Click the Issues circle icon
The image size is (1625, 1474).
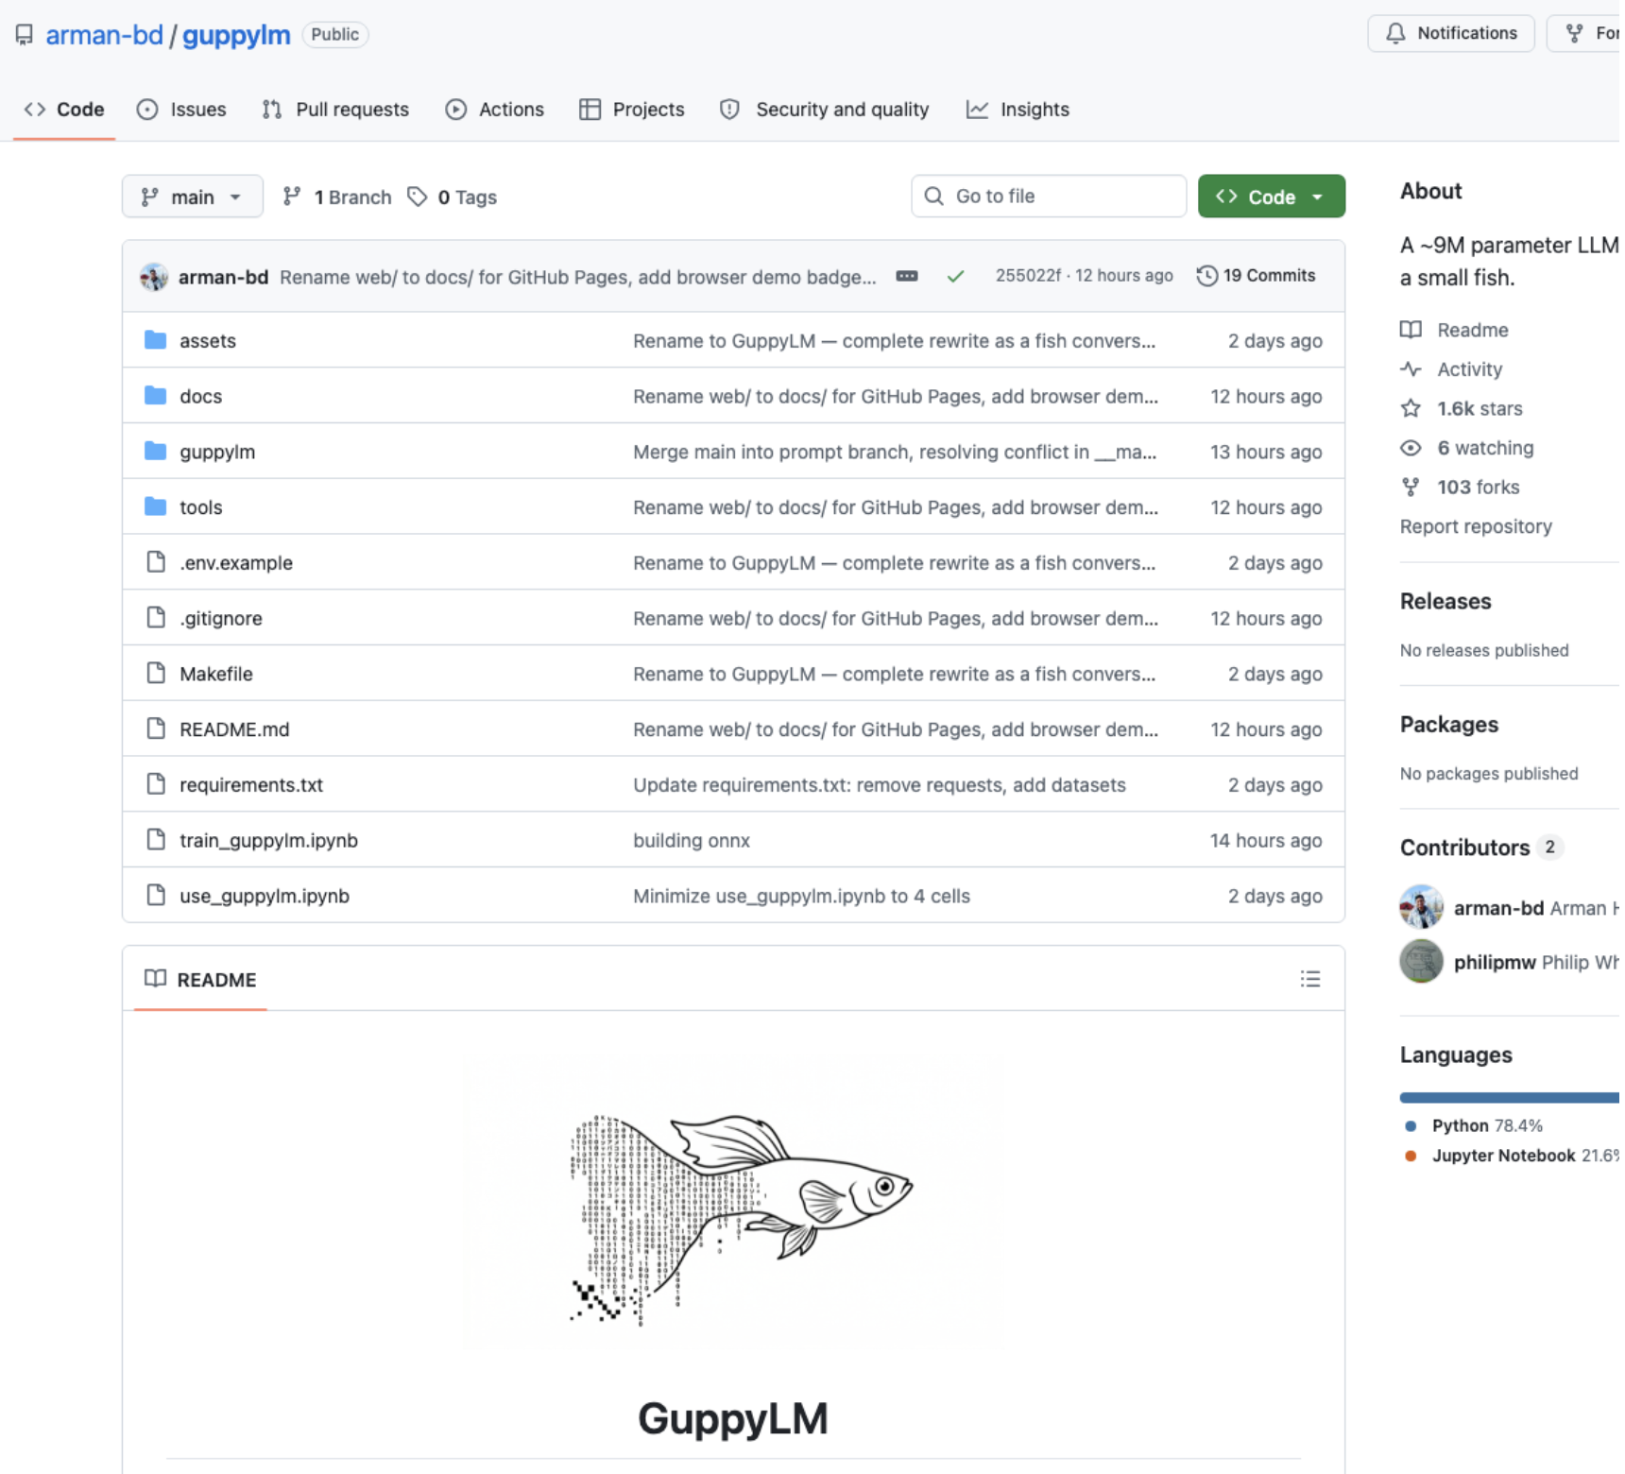(147, 110)
